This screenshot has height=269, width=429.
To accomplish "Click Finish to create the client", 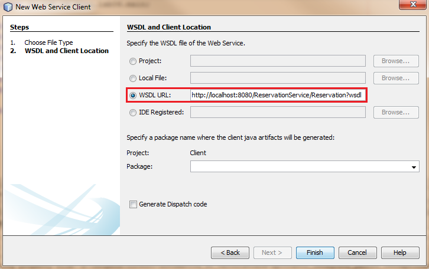I will 315,252.
